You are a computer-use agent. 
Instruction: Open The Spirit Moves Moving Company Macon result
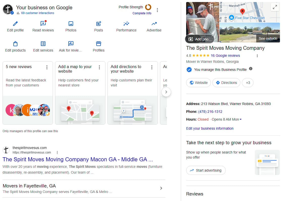tap(78, 159)
